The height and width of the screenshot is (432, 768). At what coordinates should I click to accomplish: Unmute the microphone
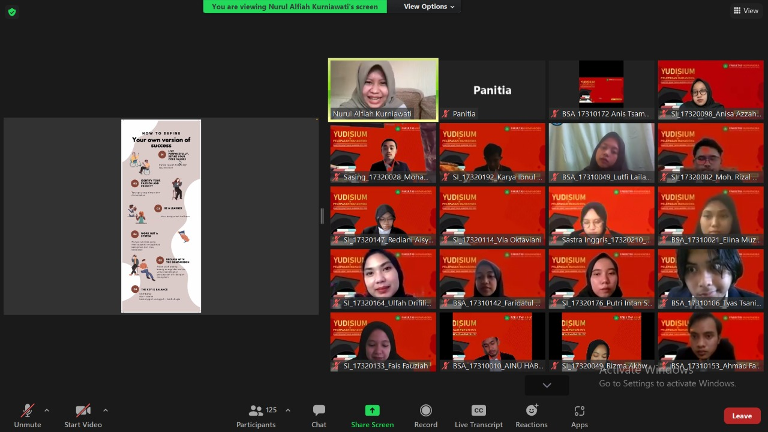tap(28, 416)
